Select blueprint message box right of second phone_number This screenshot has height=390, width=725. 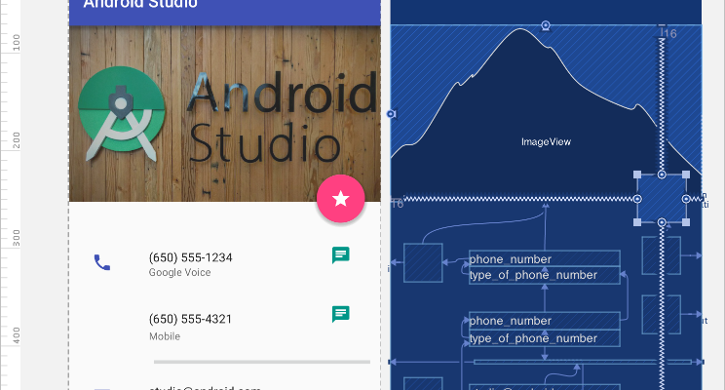click(x=662, y=315)
